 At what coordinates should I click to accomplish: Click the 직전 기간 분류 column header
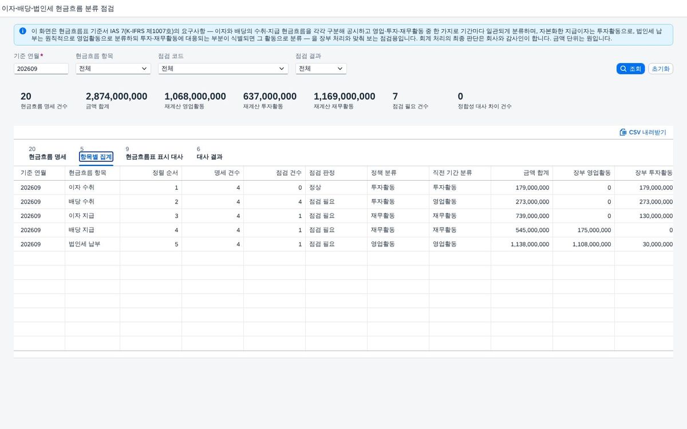(460, 173)
